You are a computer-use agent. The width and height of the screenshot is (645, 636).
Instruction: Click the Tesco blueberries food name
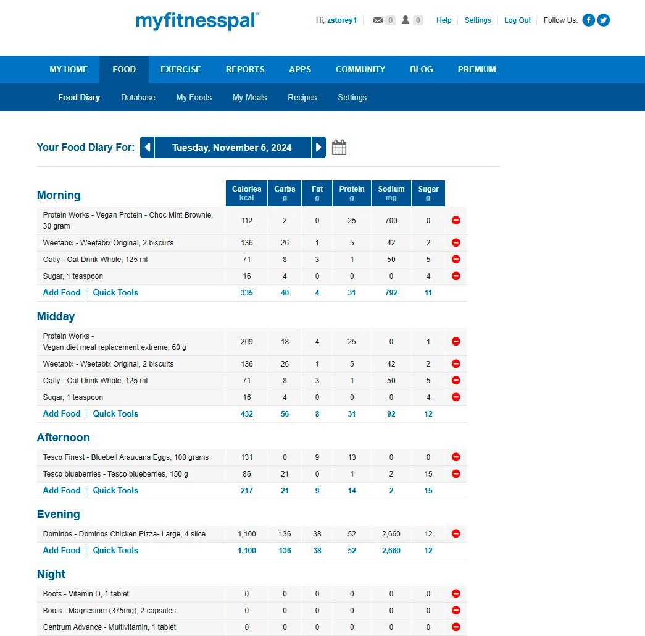coord(115,473)
